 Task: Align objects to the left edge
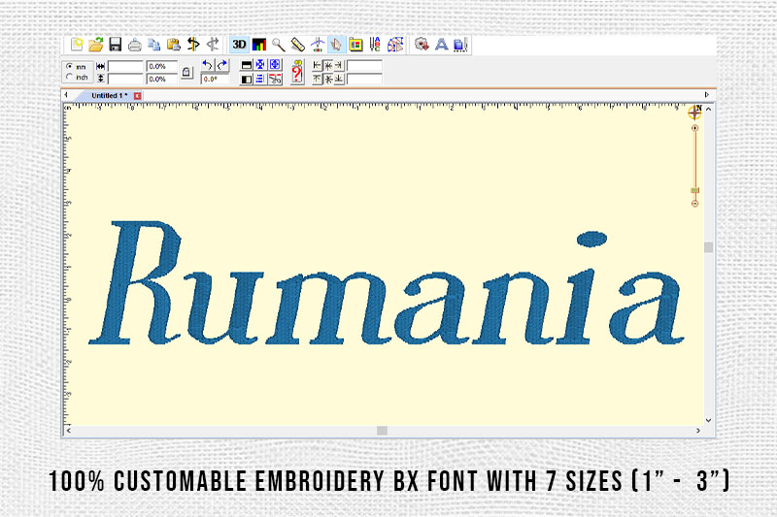point(318,65)
